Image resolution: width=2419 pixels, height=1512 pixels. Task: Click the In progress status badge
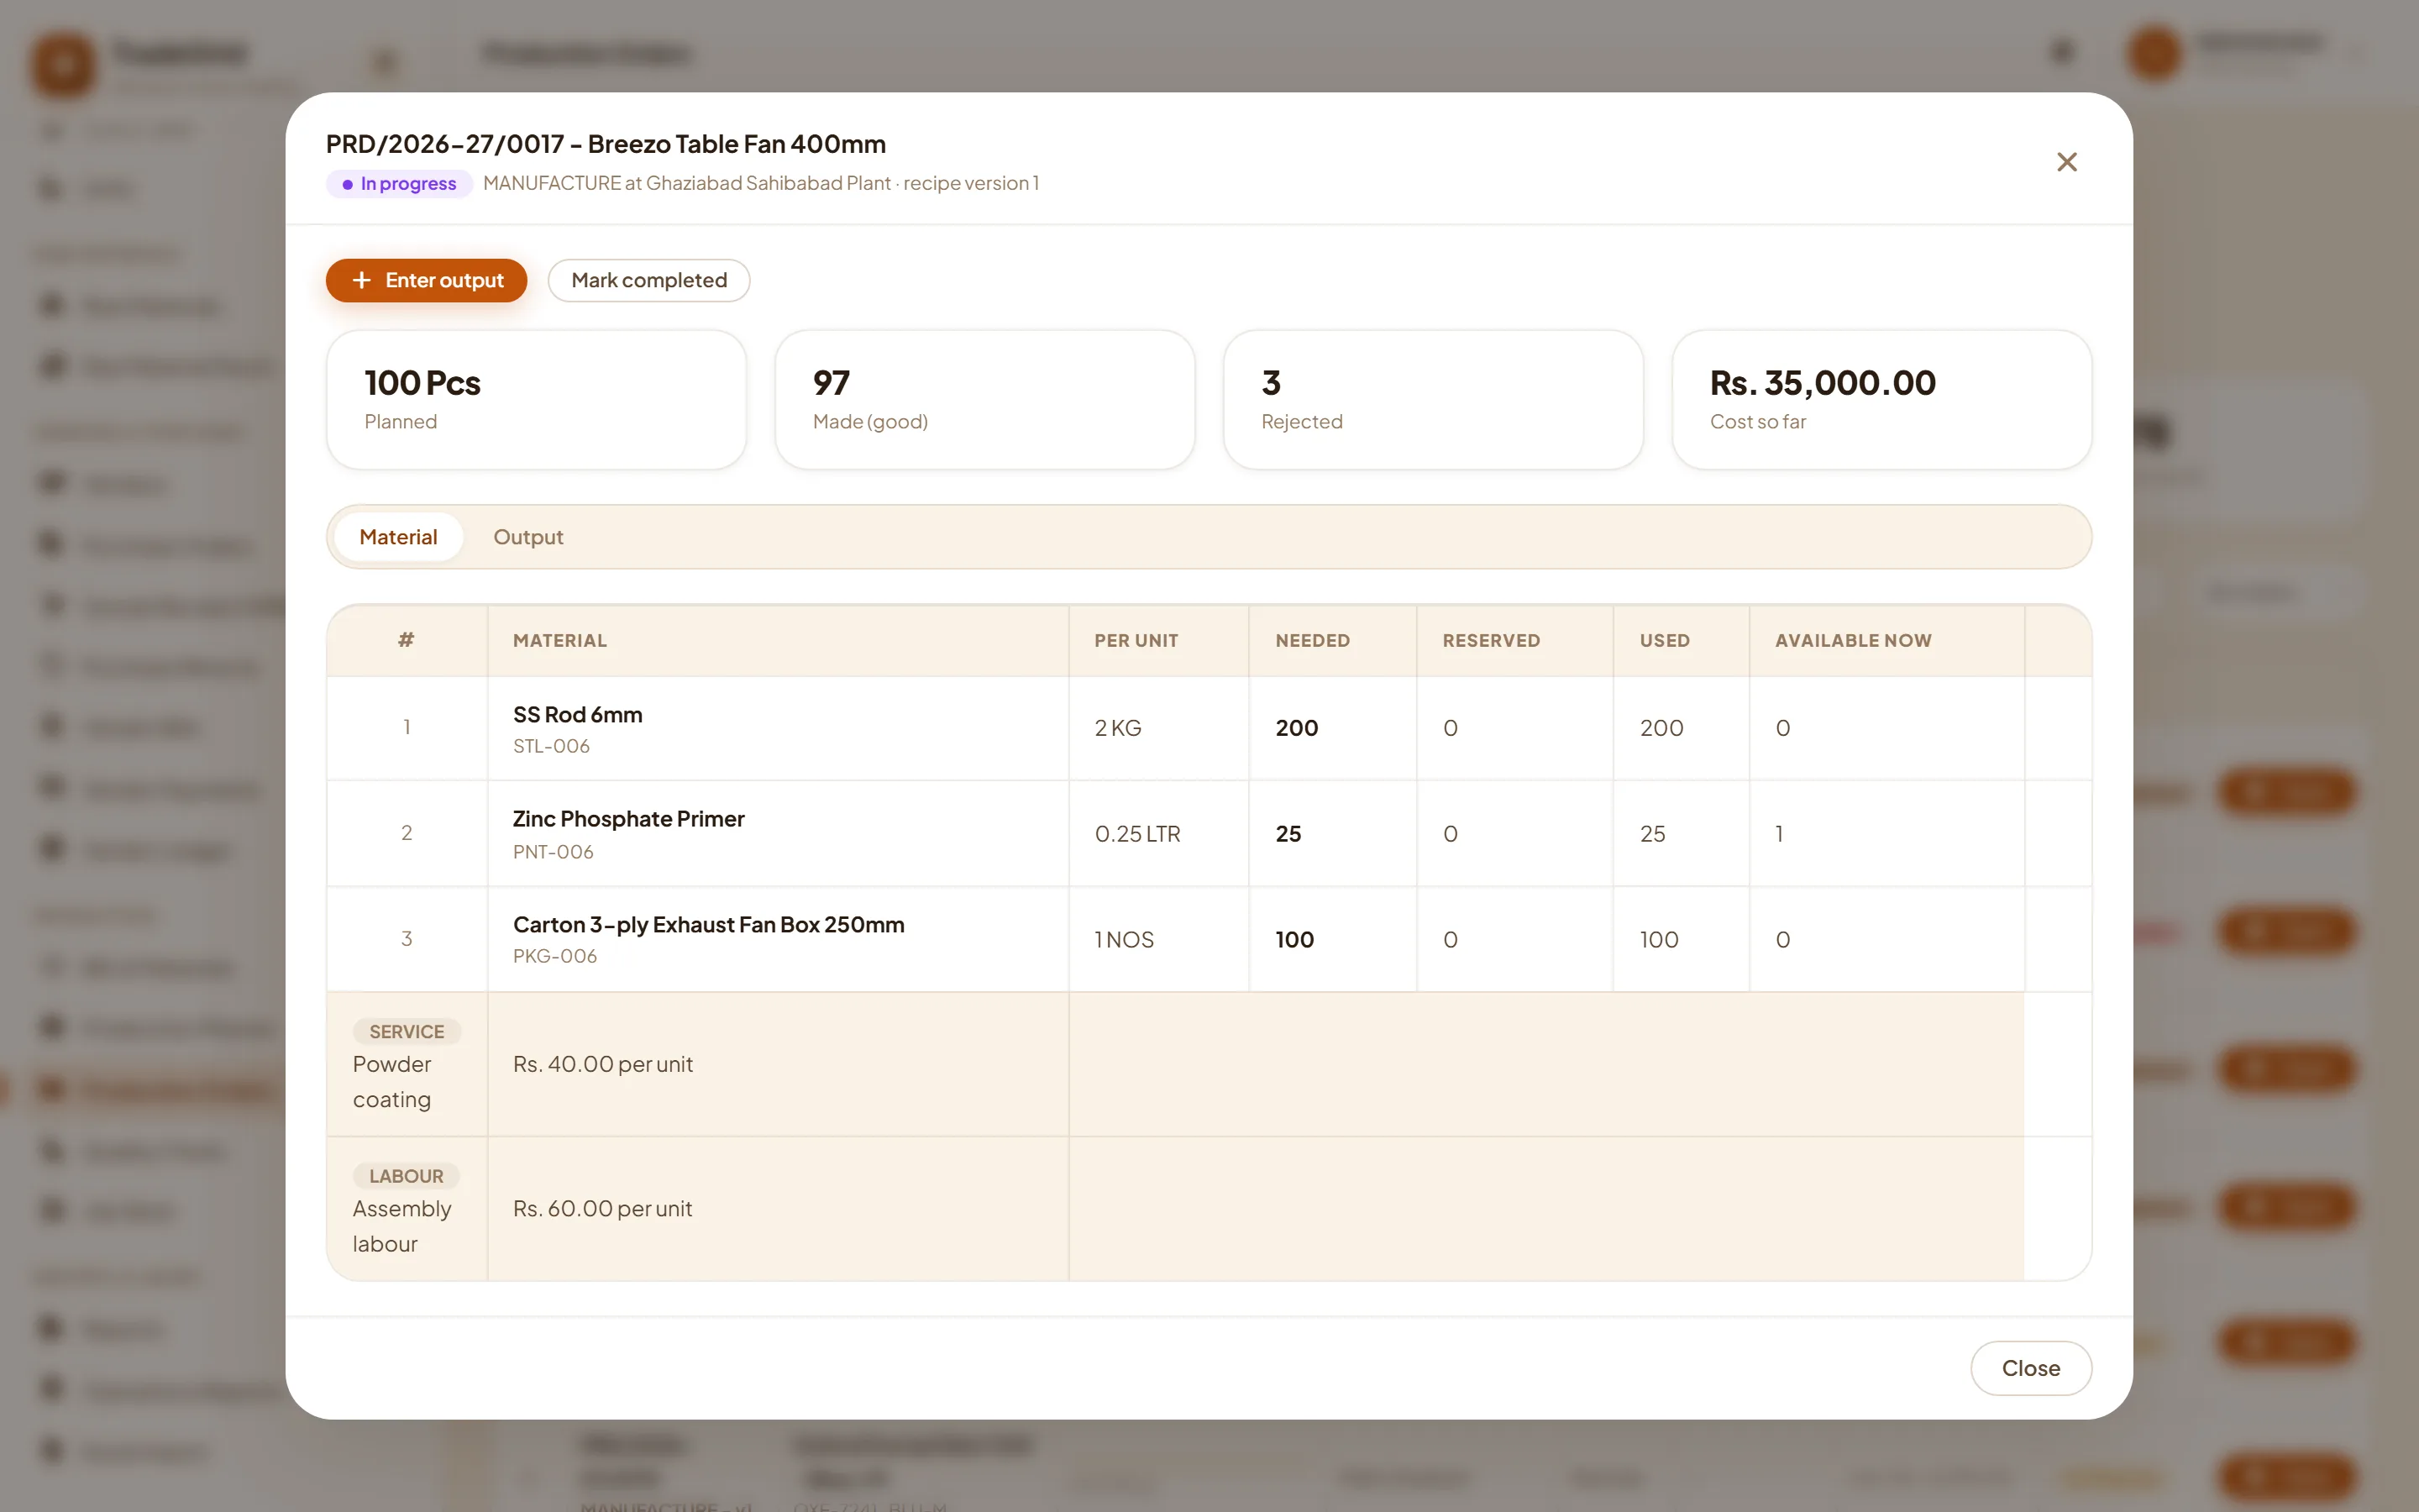(x=399, y=184)
